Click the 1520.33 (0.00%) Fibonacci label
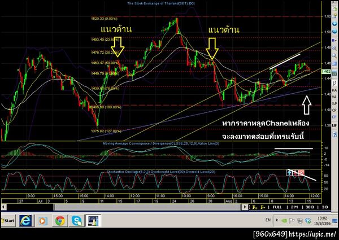This screenshot has height=240, width=339. coord(104,19)
